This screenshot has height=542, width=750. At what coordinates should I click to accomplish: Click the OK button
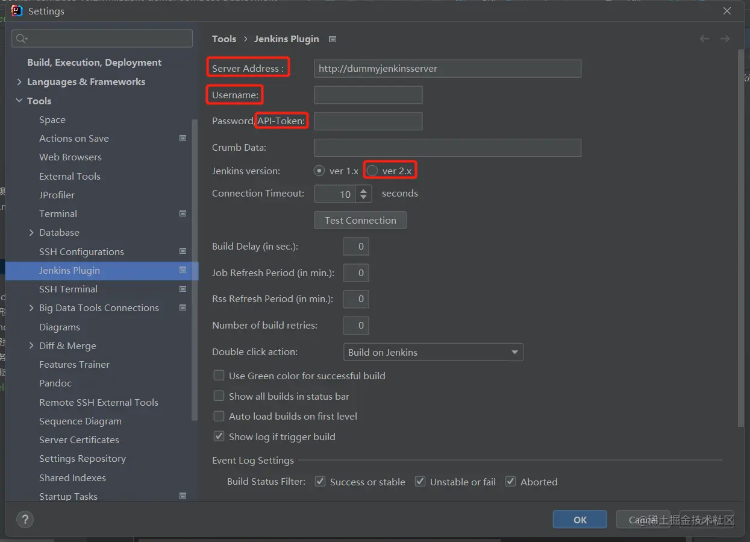pyautogui.click(x=580, y=520)
